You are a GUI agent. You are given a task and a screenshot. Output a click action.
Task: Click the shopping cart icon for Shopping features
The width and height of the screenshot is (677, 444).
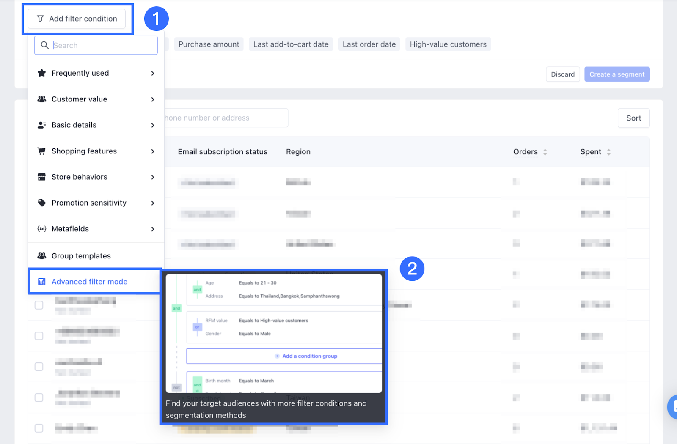41,151
